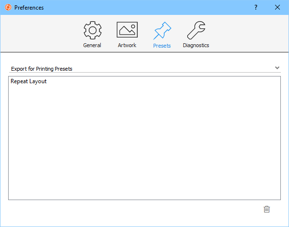The height and width of the screenshot is (227, 289).
Task: Delete selected preset with trash icon
Action: 266,209
